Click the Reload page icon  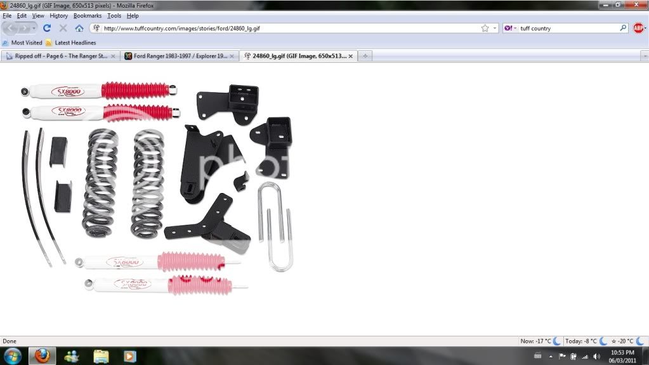pyautogui.click(x=47, y=29)
